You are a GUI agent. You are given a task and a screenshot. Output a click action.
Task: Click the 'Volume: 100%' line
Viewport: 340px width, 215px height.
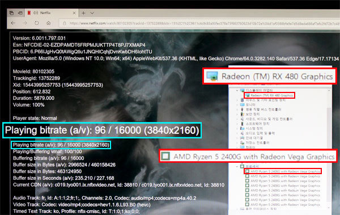[29, 105]
